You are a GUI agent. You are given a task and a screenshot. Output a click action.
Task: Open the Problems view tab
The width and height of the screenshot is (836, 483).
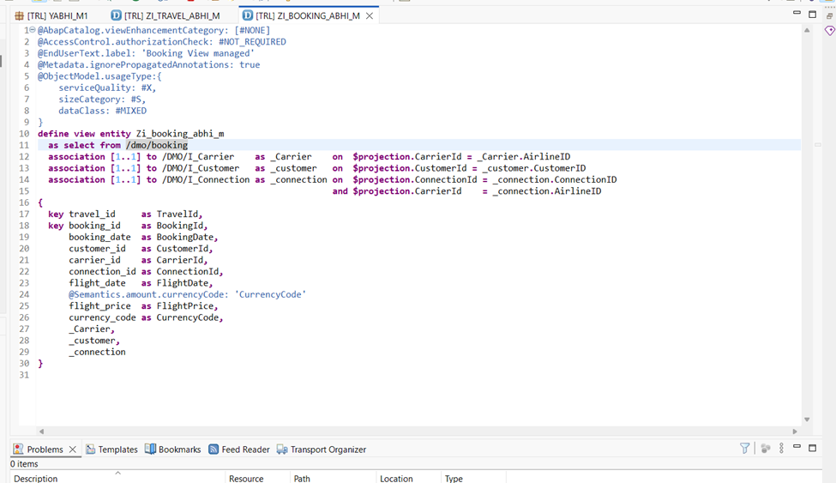pyautogui.click(x=45, y=450)
